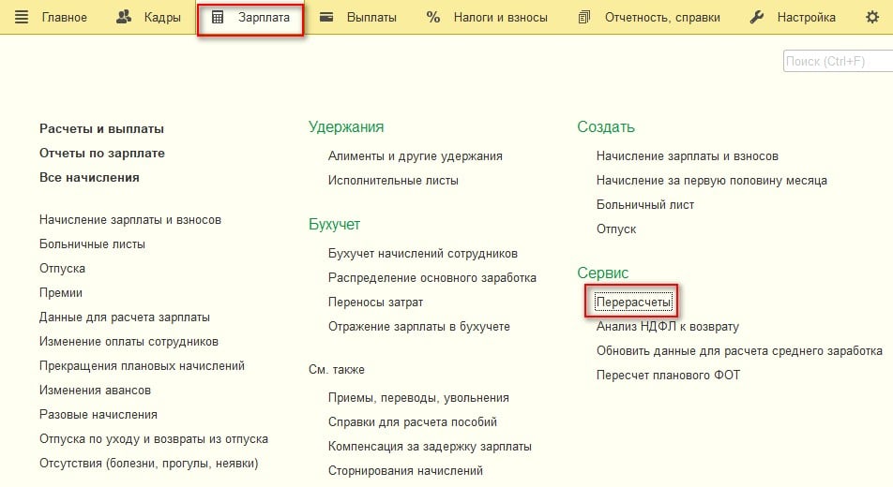The width and height of the screenshot is (893, 487).
Task: Open the Выплаты menu section
Action: (371, 17)
